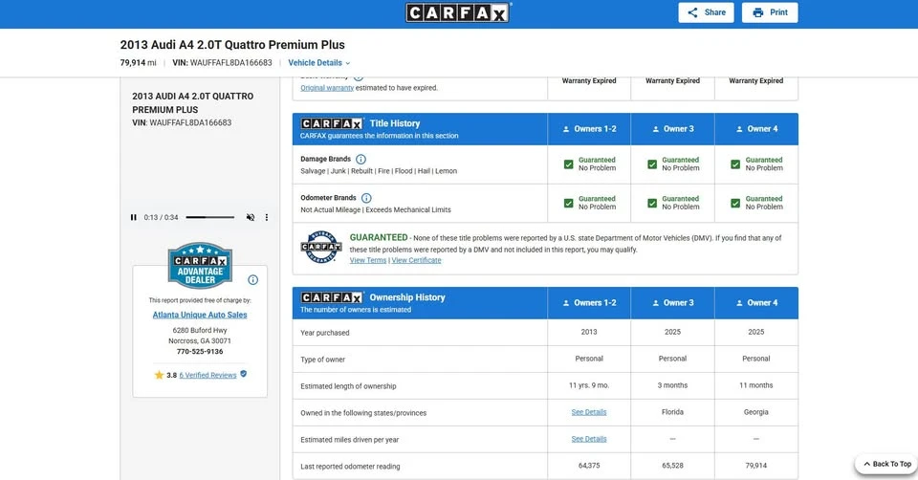This screenshot has height=480, width=918.
Task: Click info icon next to Damage Brands
Action: click(x=361, y=160)
